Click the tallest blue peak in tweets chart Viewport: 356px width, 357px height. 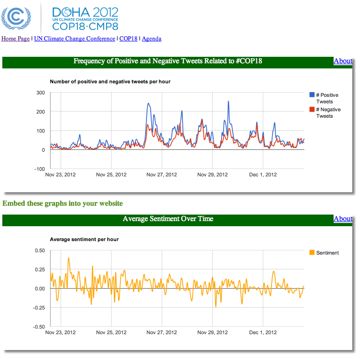[228, 102]
